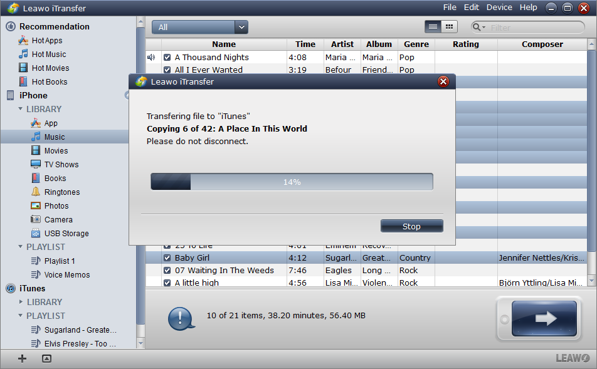Image resolution: width=597 pixels, height=369 pixels.
Task: Click the info exclamation icon
Action: point(181,318)
